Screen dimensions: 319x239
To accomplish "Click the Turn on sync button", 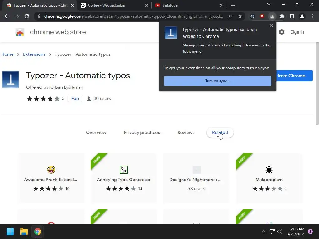I will click(217, 81).
